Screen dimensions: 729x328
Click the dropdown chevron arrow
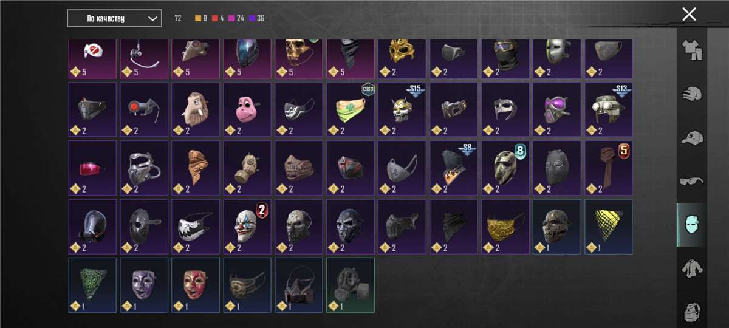(152, 18)
